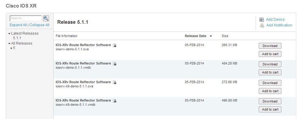
Task: Click the 484.28 MB size value
Action: (229, 64)
